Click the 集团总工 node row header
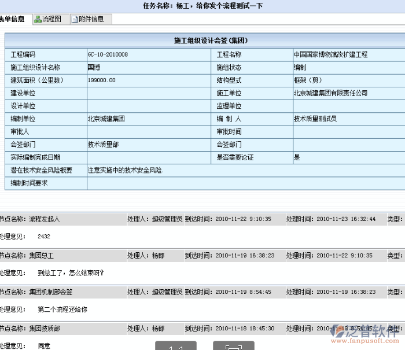This screenshot has width=405, height=350. (41, 255)
